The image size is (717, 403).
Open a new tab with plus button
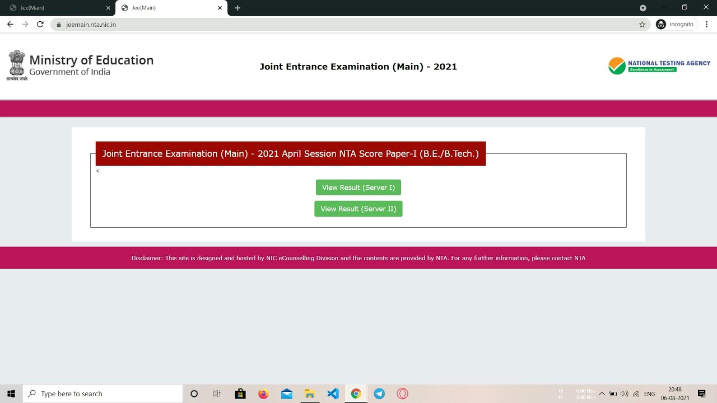coord(238,8)
